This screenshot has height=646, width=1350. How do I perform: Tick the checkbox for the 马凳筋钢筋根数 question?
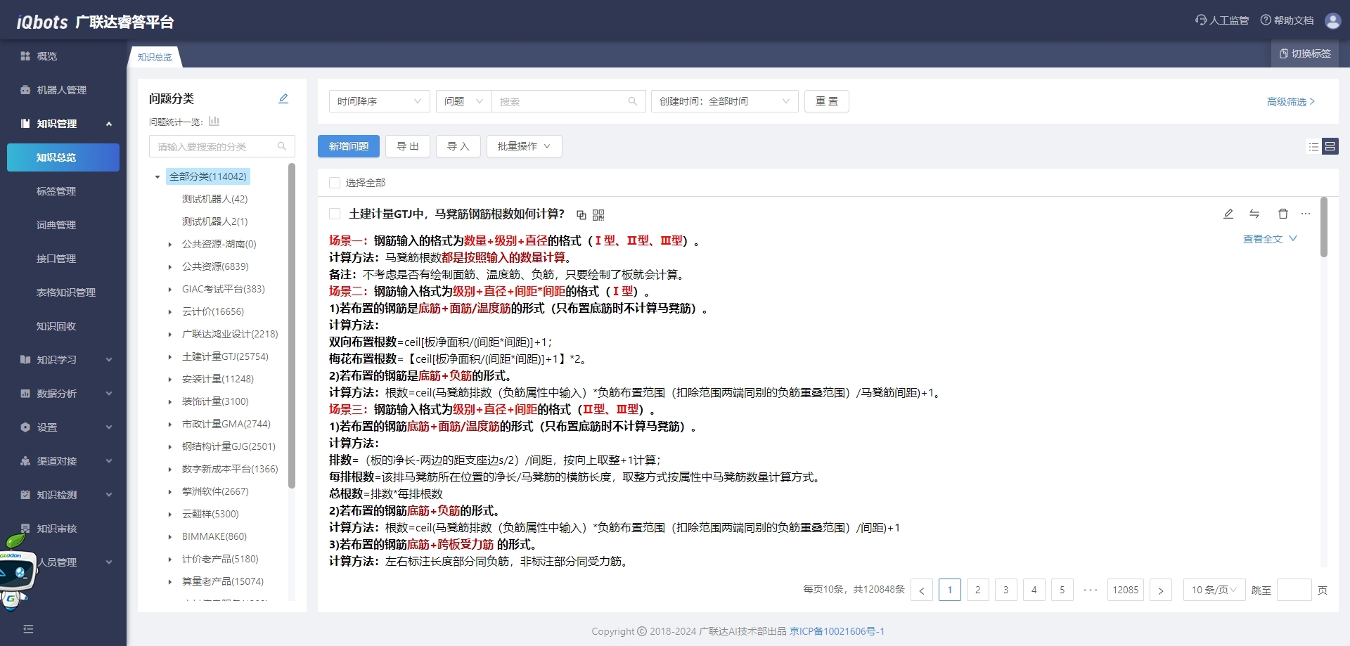point(335,214)
